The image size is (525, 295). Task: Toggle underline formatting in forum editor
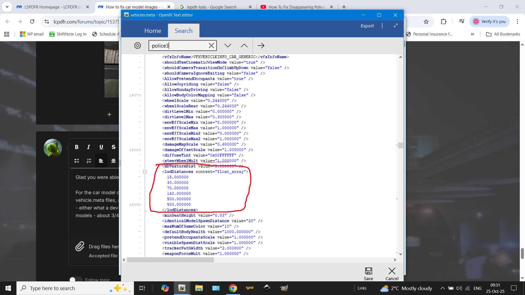pyautogui.click(x=101, y=147)
